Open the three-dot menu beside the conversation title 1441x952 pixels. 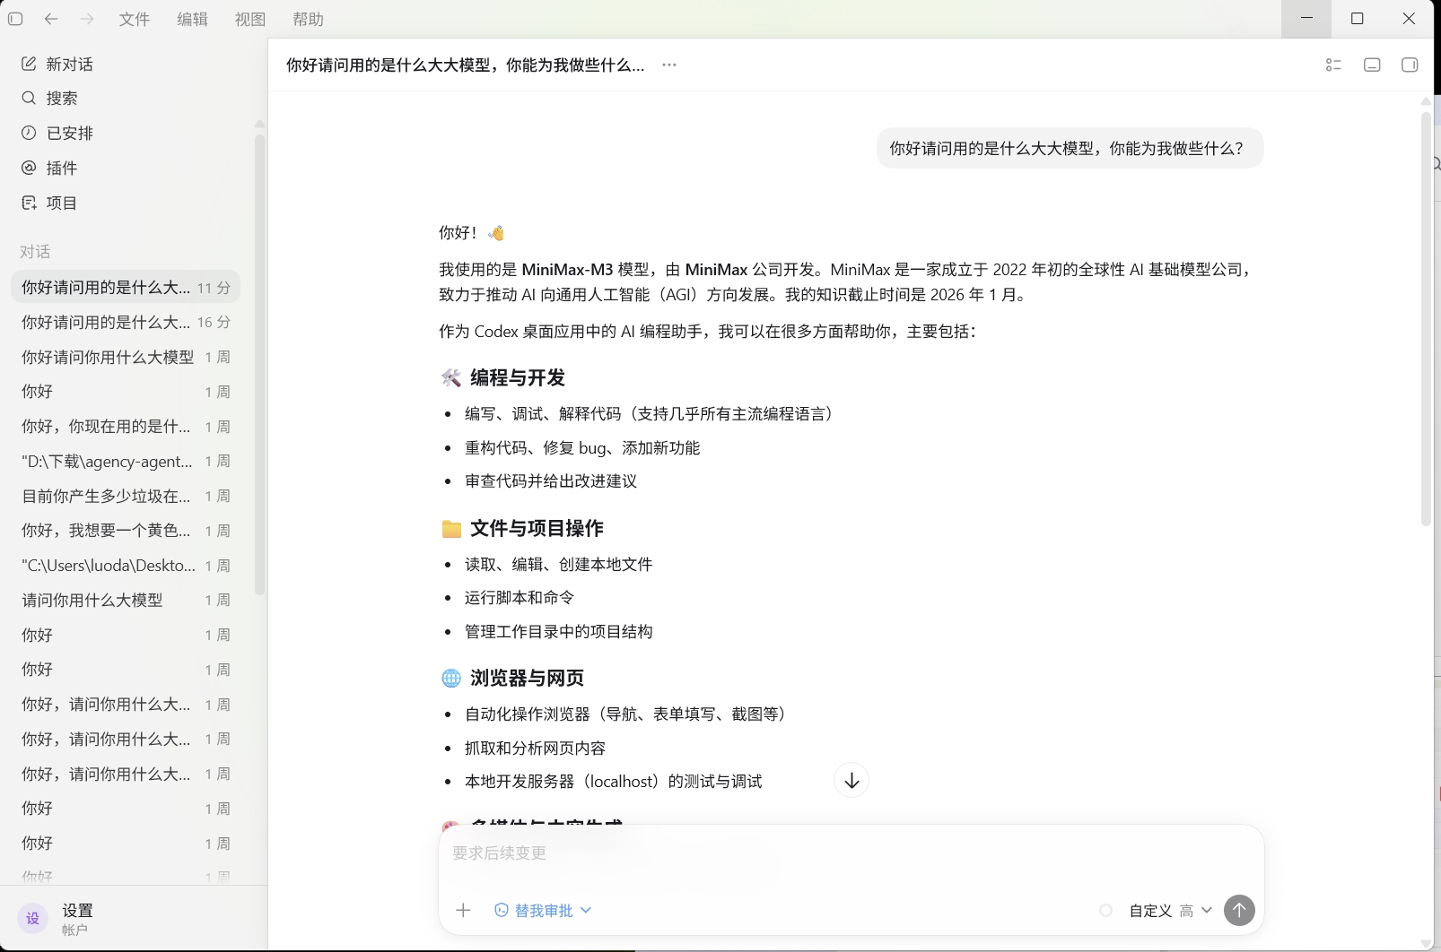coord(669,65)
